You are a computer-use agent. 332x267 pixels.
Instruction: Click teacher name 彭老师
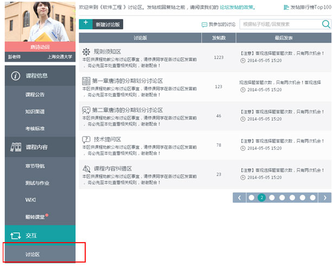14,57
